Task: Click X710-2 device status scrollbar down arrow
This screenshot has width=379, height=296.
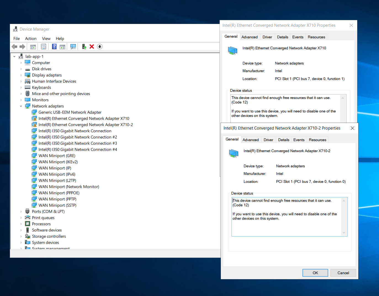Action: click(x=344, y=233)
